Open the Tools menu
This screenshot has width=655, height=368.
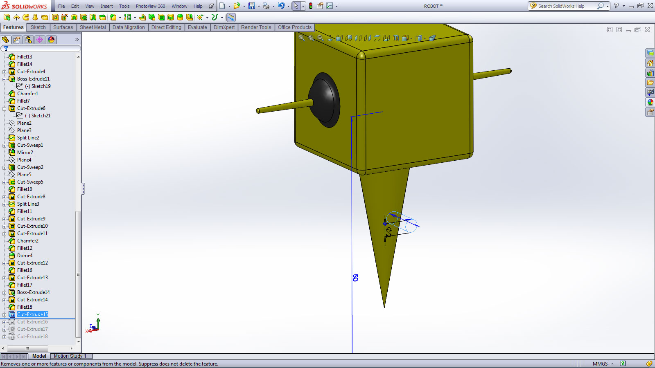(x=124, y=6)
